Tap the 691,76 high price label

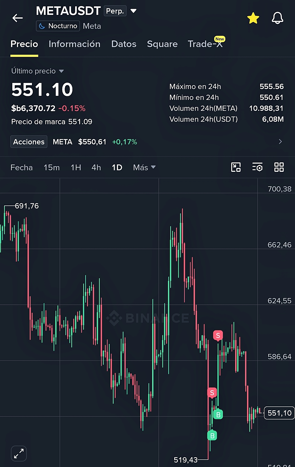[x=27, y=206]
